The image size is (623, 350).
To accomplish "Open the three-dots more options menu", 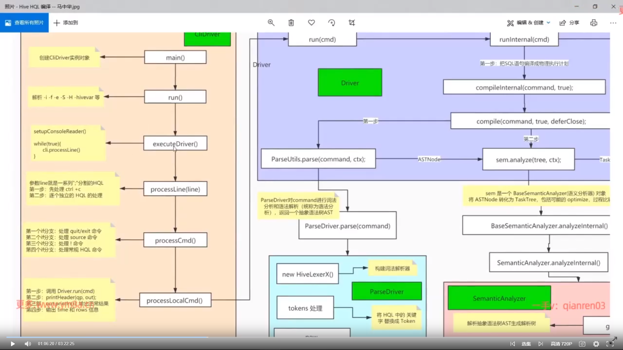I will (x=613, y=23).
